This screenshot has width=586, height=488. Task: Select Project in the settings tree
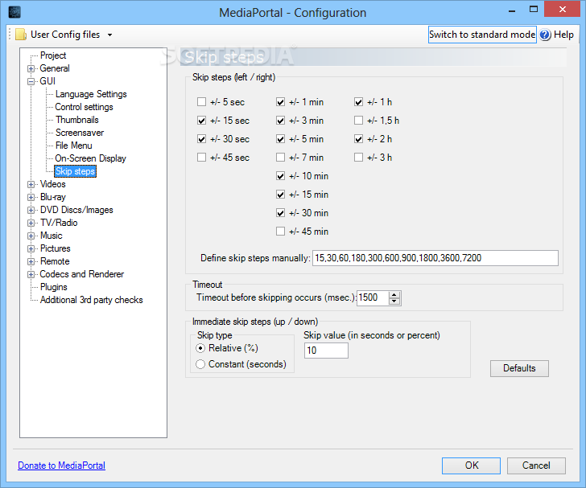tap(53, 55)
